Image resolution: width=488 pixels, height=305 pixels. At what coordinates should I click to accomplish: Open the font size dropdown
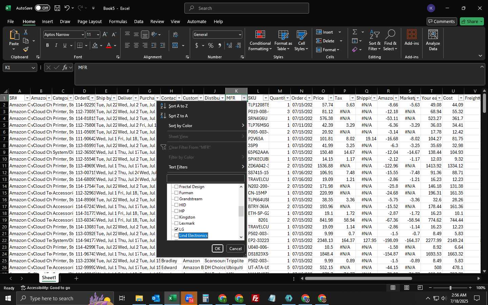click(98, 35)
